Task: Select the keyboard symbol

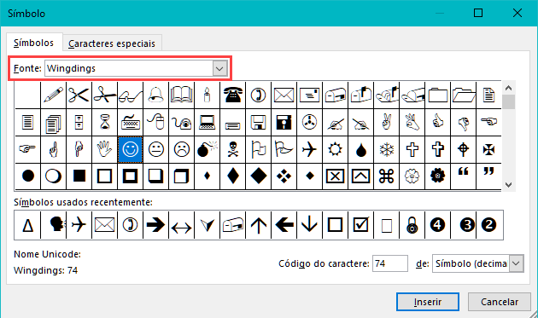Action: [x=131, y=122]
